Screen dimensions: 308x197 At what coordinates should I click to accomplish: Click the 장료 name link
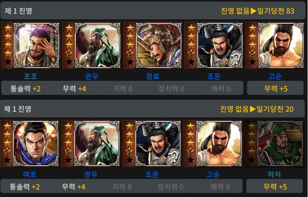tap(153, 76)
